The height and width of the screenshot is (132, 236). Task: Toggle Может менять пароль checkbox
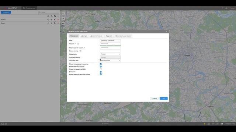coord(101,67)
